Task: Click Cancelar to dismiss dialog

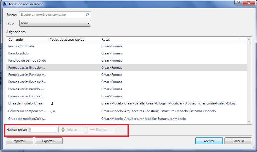Action: 238,141
